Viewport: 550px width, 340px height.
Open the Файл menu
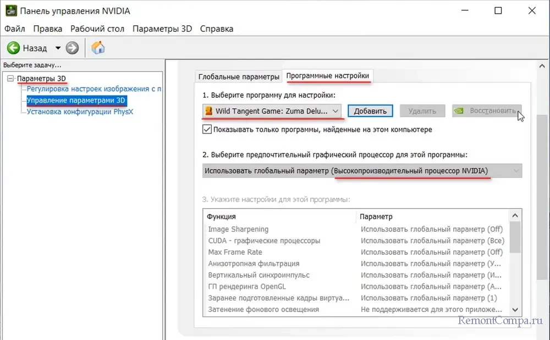(x=15, y=29)
